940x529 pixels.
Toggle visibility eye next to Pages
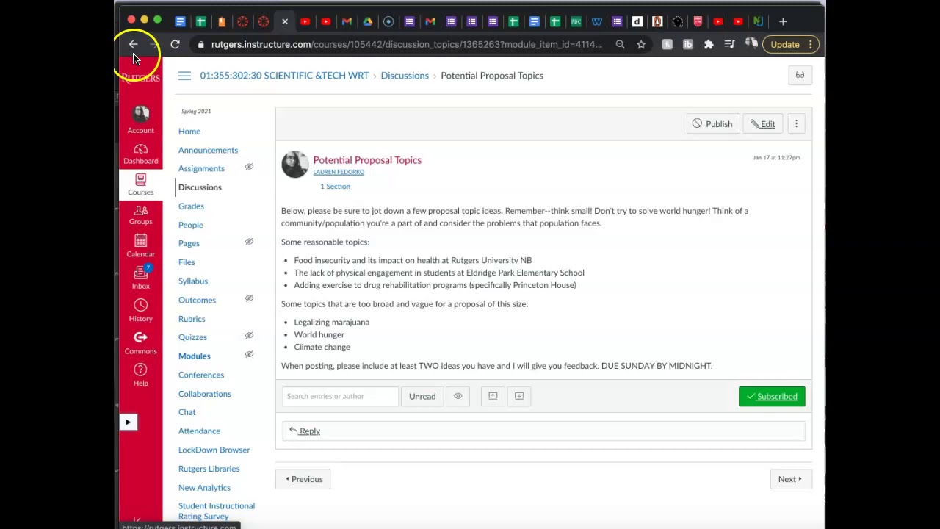(x=249, y=242)
